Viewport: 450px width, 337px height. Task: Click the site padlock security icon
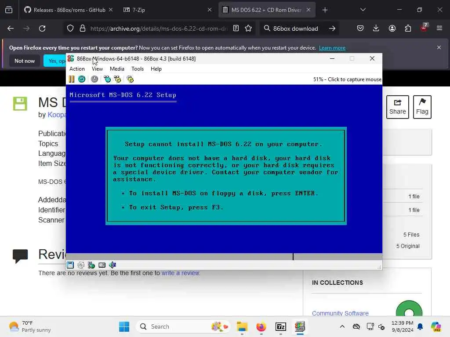(x=83, y=29)
